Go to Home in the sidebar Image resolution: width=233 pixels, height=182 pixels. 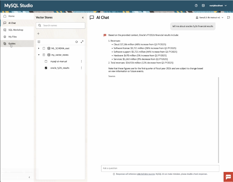coord(17,16)
